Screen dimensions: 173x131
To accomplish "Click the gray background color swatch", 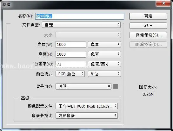I will (x=116, y=86).
